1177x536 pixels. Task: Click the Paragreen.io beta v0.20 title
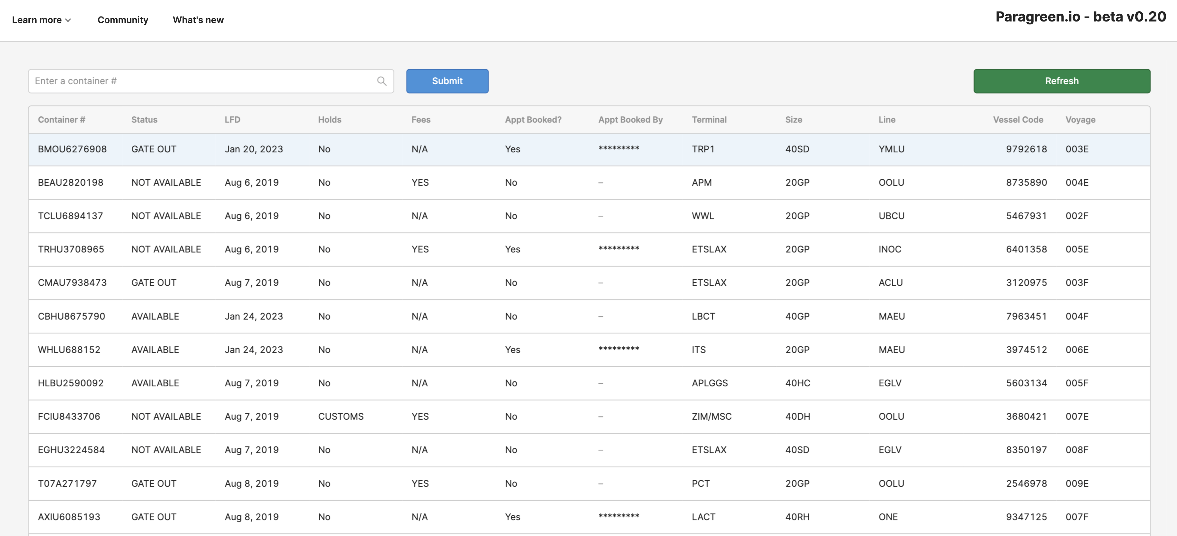tap(1080, 17)
